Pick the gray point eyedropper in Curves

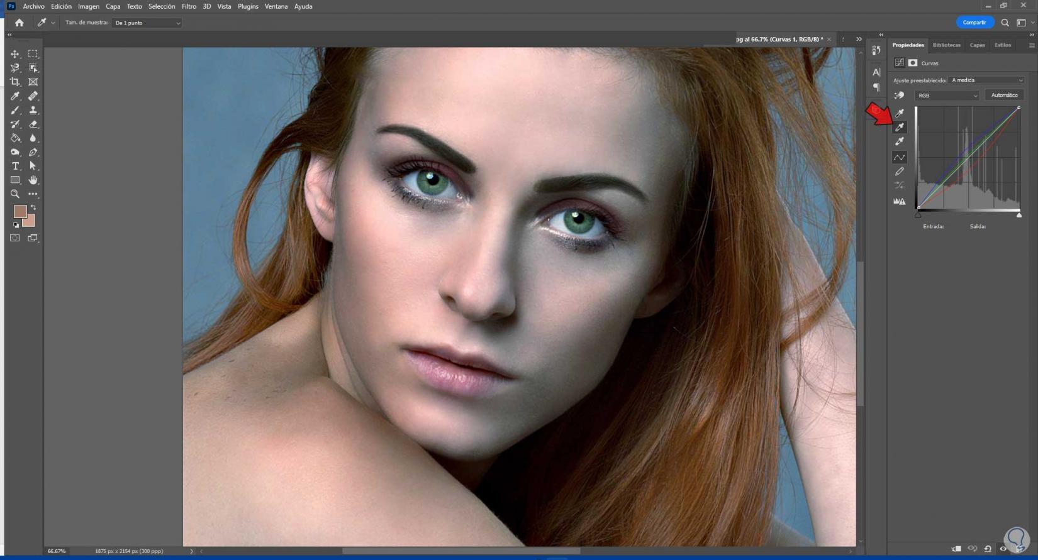[x=900, y=127]
